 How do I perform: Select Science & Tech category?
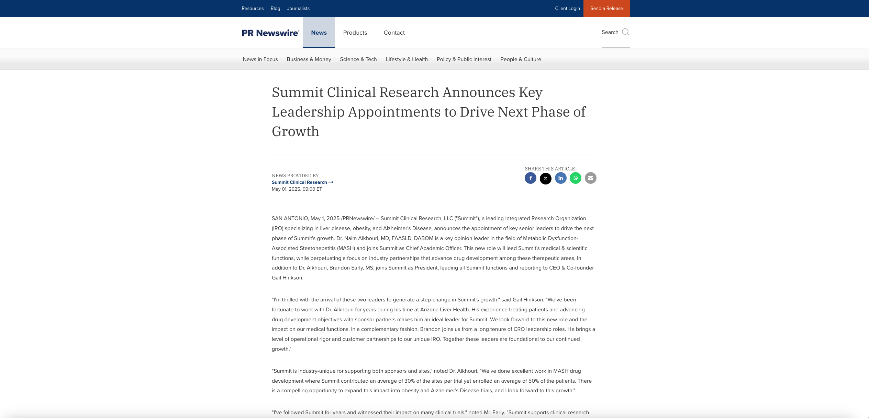coord(358,59)
